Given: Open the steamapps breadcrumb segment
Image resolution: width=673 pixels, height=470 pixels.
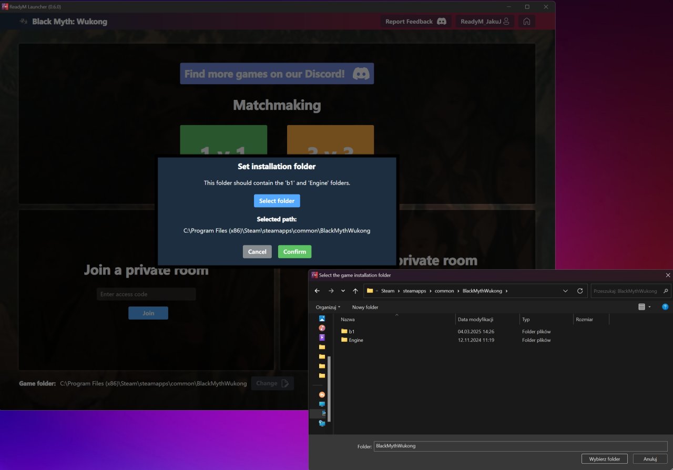Looking at the screenshot, I should pyautogui.click(x=415, y=291).
